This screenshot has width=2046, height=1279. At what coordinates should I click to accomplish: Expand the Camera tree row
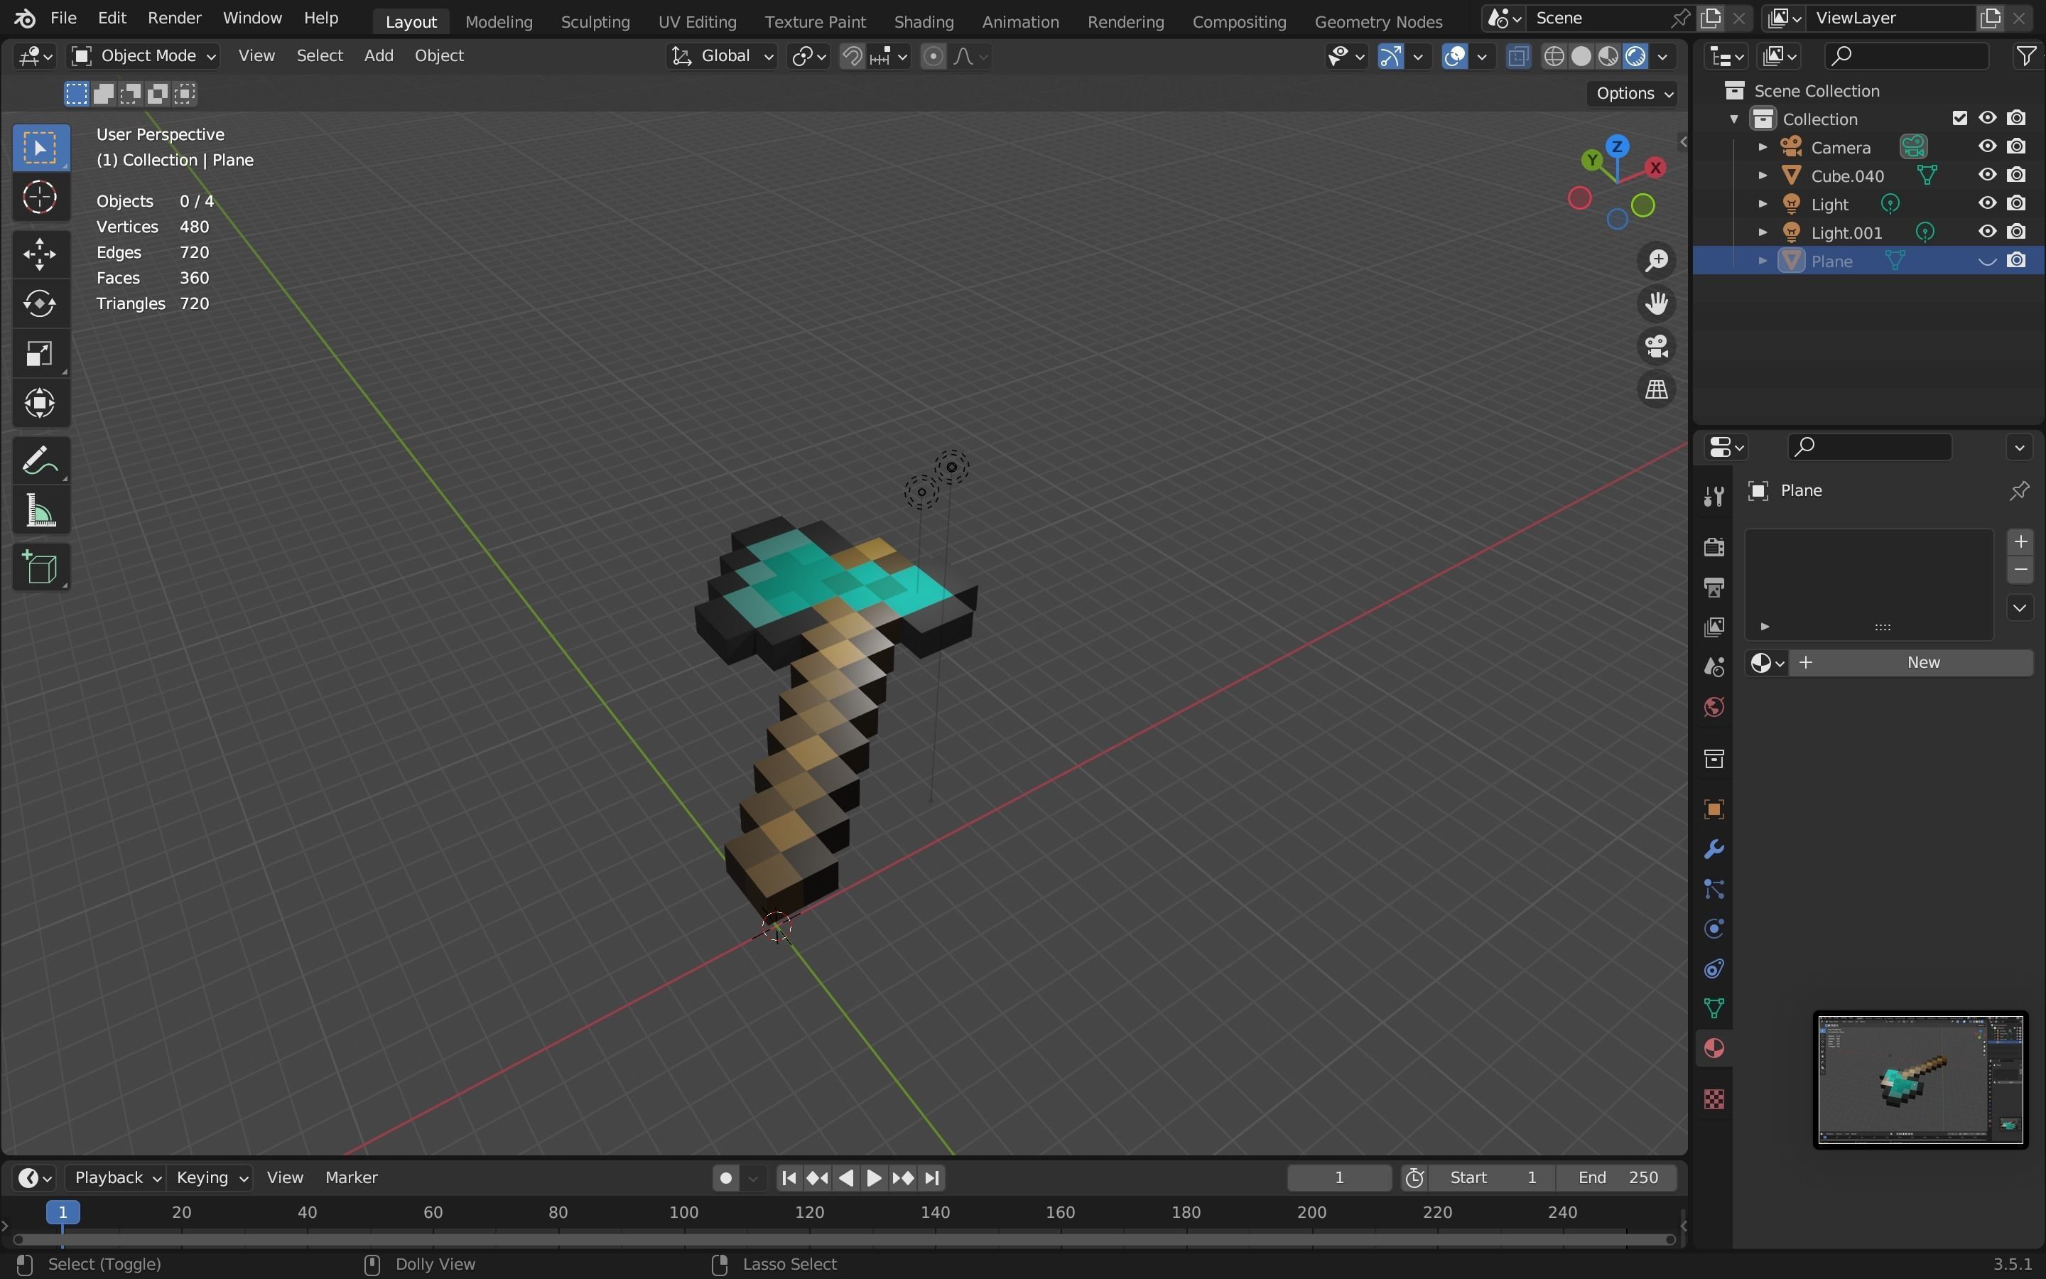tap(1763, 147)
